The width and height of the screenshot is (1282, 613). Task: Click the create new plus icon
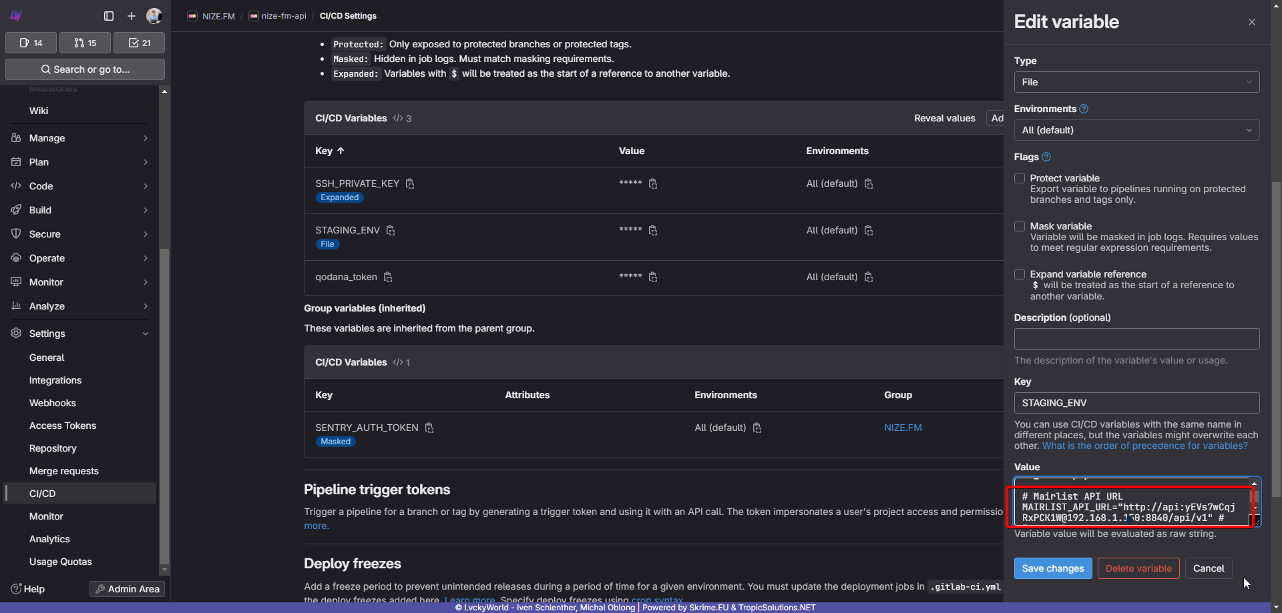coord(132,16)
